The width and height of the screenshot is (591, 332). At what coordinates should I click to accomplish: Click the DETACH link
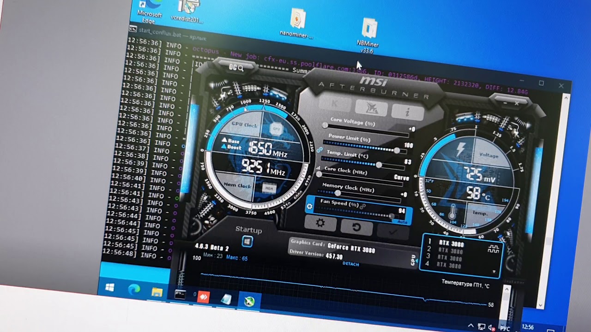pyautogui.click(x=351, y=264)
